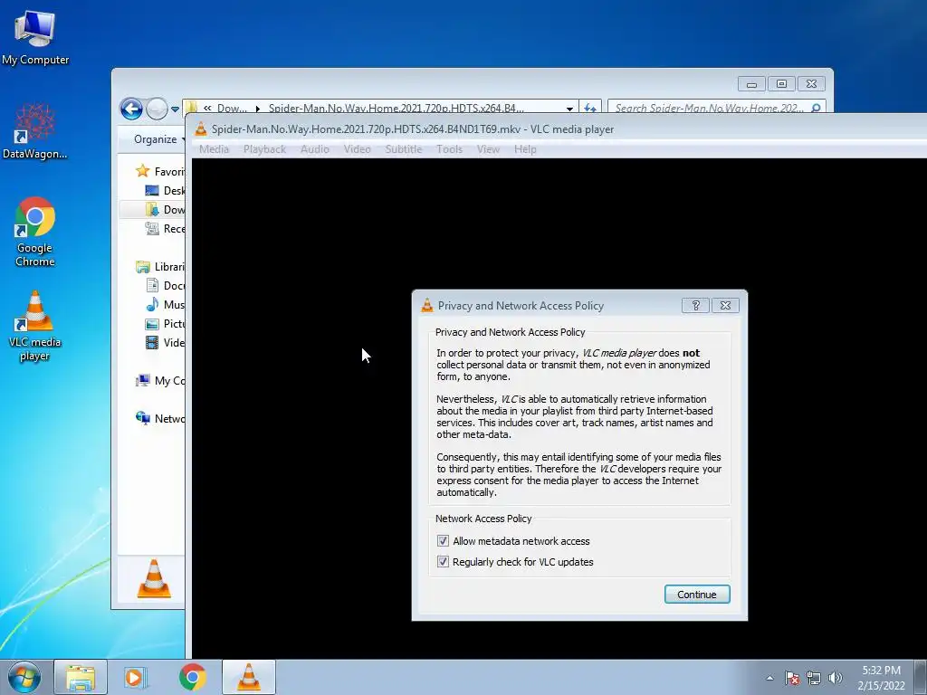
Task: Select Downloads in Explorer sidebar
Action: tap(166, 209)
